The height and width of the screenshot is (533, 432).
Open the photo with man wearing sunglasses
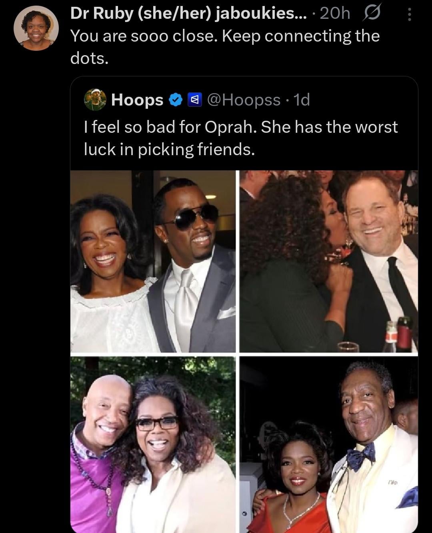tap(153, 262)
